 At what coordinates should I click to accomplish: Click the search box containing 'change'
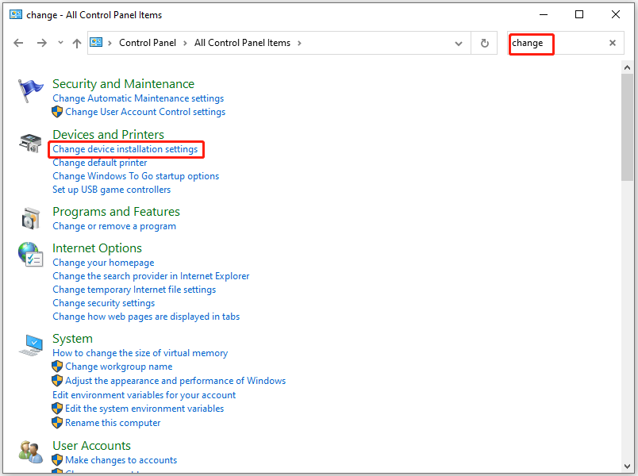tap(566, 43)
